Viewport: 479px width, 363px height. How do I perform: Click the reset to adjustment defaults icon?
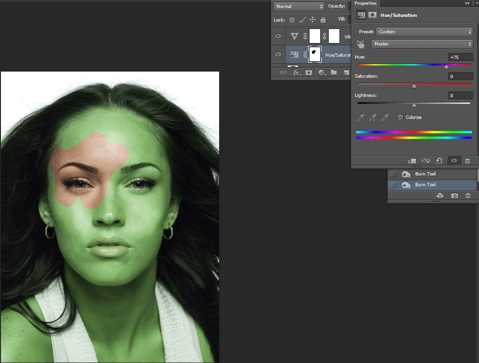439,160
